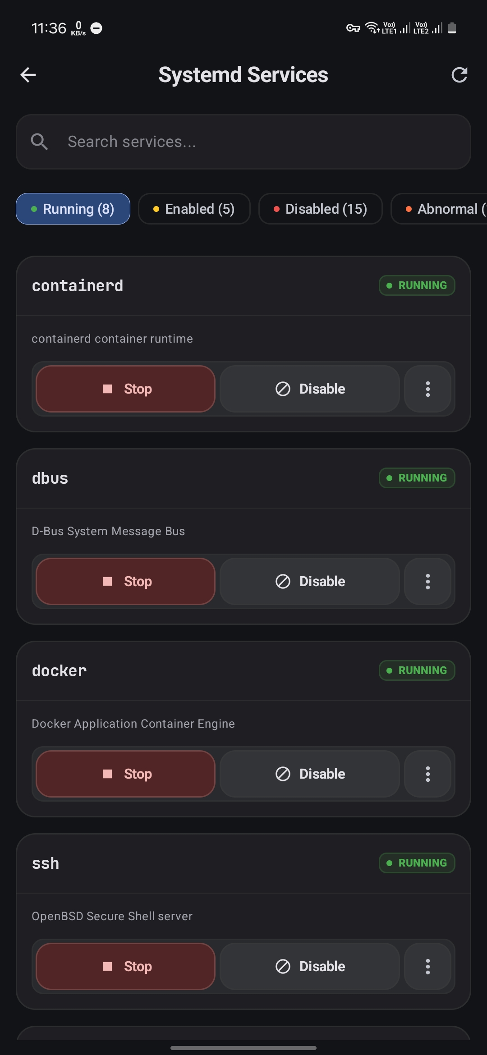
Task: Select the Enabled (5) filter
Action: (x=194, y=209)
